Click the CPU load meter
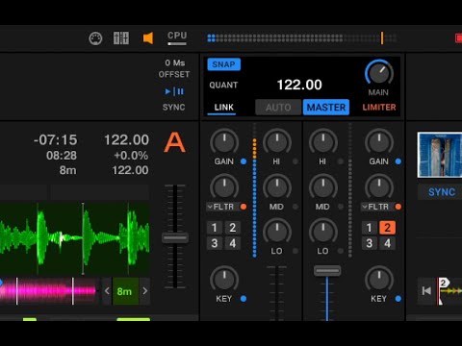 tap(177, 38)
